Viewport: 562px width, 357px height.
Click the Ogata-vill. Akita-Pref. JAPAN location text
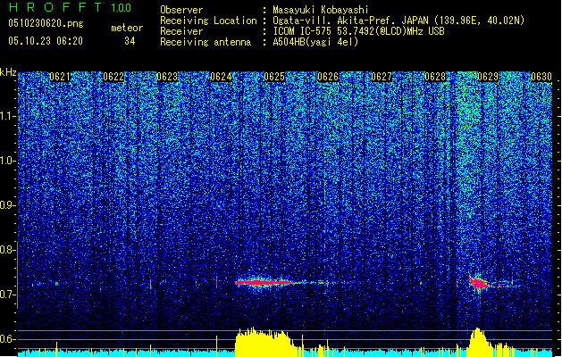(398, 21)
